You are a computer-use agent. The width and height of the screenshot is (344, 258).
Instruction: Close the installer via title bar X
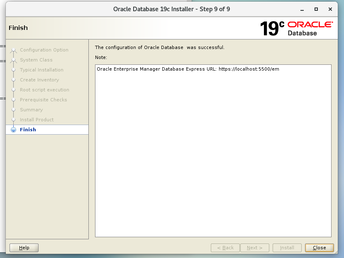pos(330,9)
